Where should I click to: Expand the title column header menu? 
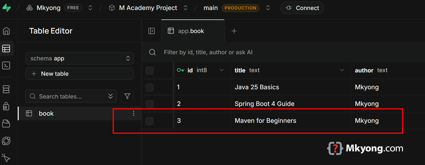point(342,70)
